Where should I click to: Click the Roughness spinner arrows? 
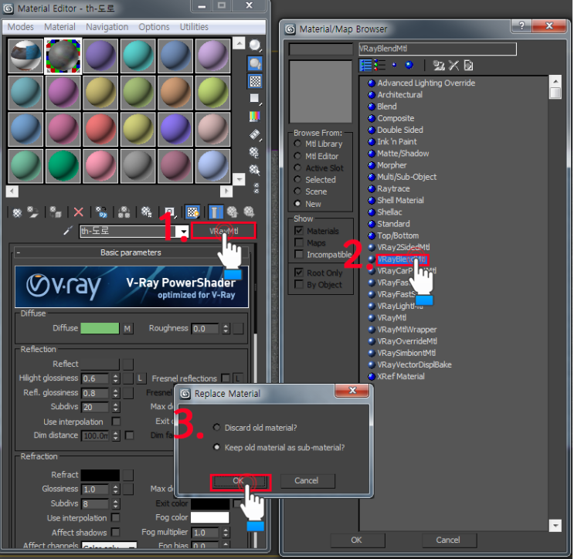[226, 328]
